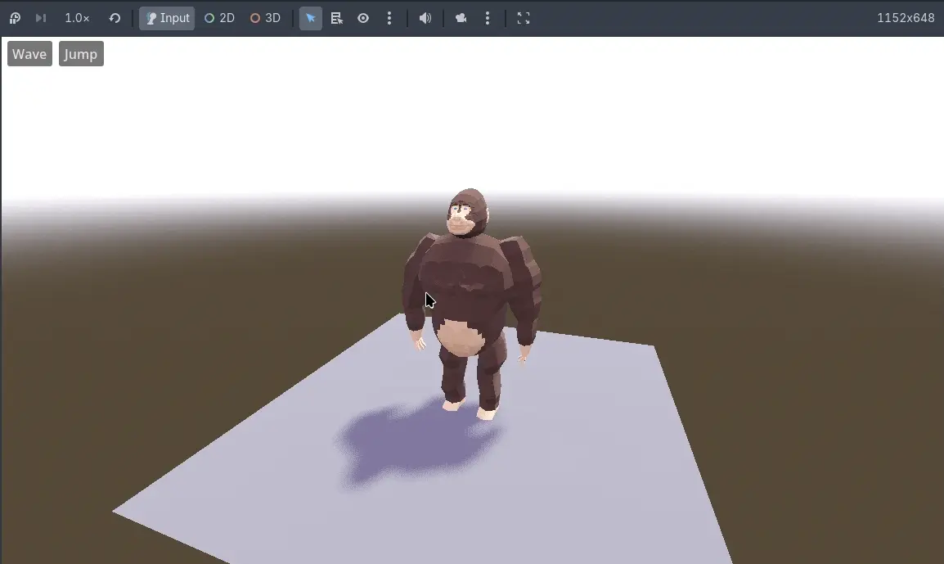Reset the playback speed multiplier
Screen dimensions: 944x564
114,18
